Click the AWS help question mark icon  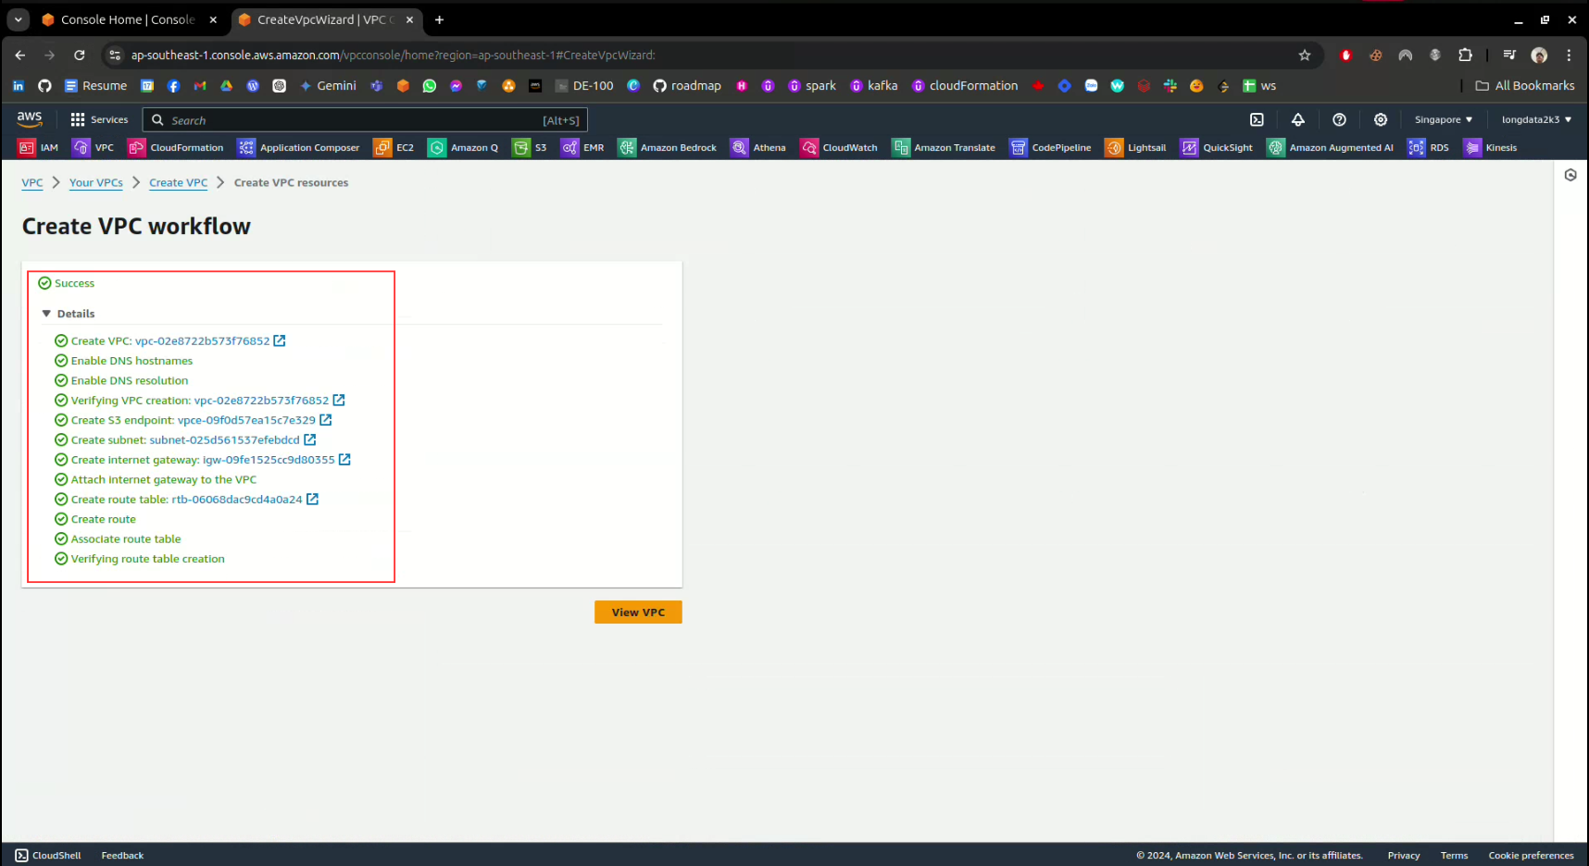(1339, 119)
